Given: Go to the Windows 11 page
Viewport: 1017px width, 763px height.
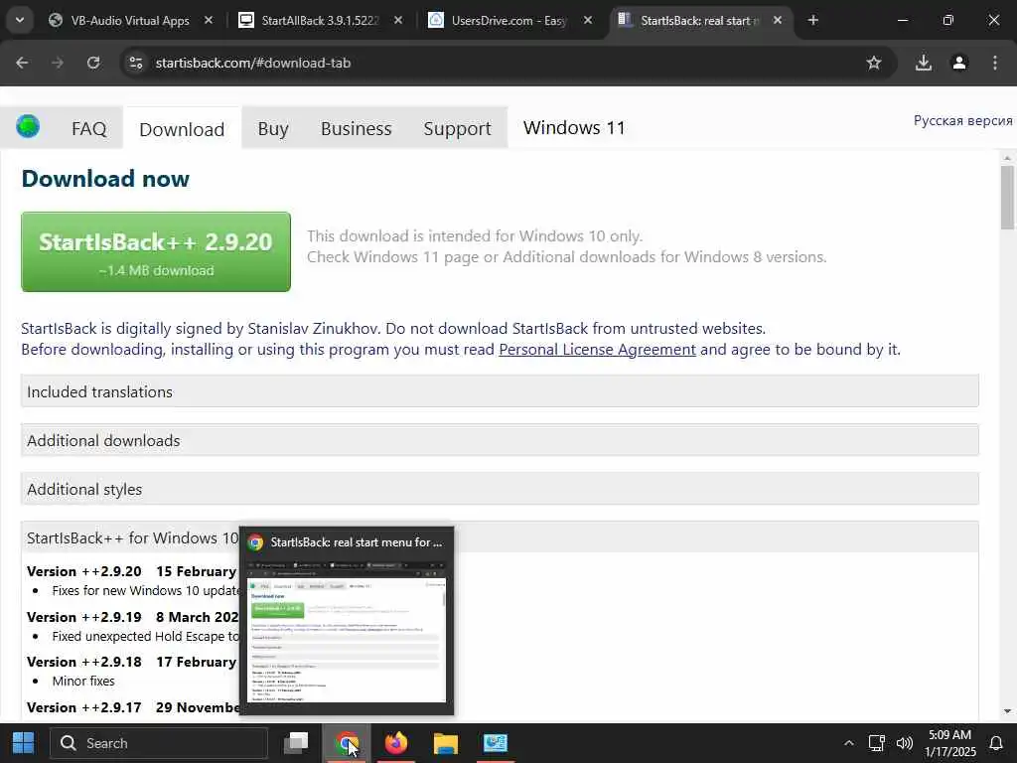Looking at the screenshot, I should 574,128.
